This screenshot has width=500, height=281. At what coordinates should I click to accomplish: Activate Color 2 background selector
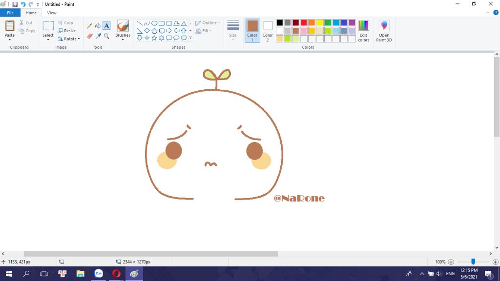coord(268,31)
